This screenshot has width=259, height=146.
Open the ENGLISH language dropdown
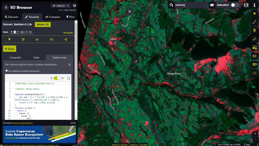click(61, 6)
